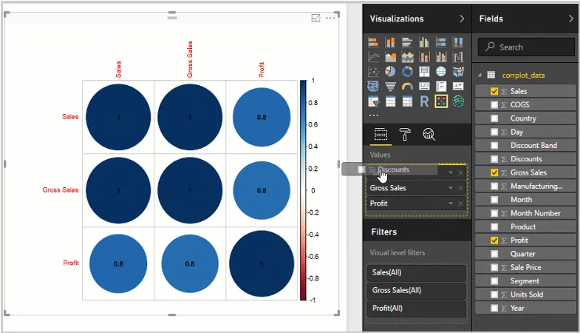Click the Fields search box

tap(530, 47)
